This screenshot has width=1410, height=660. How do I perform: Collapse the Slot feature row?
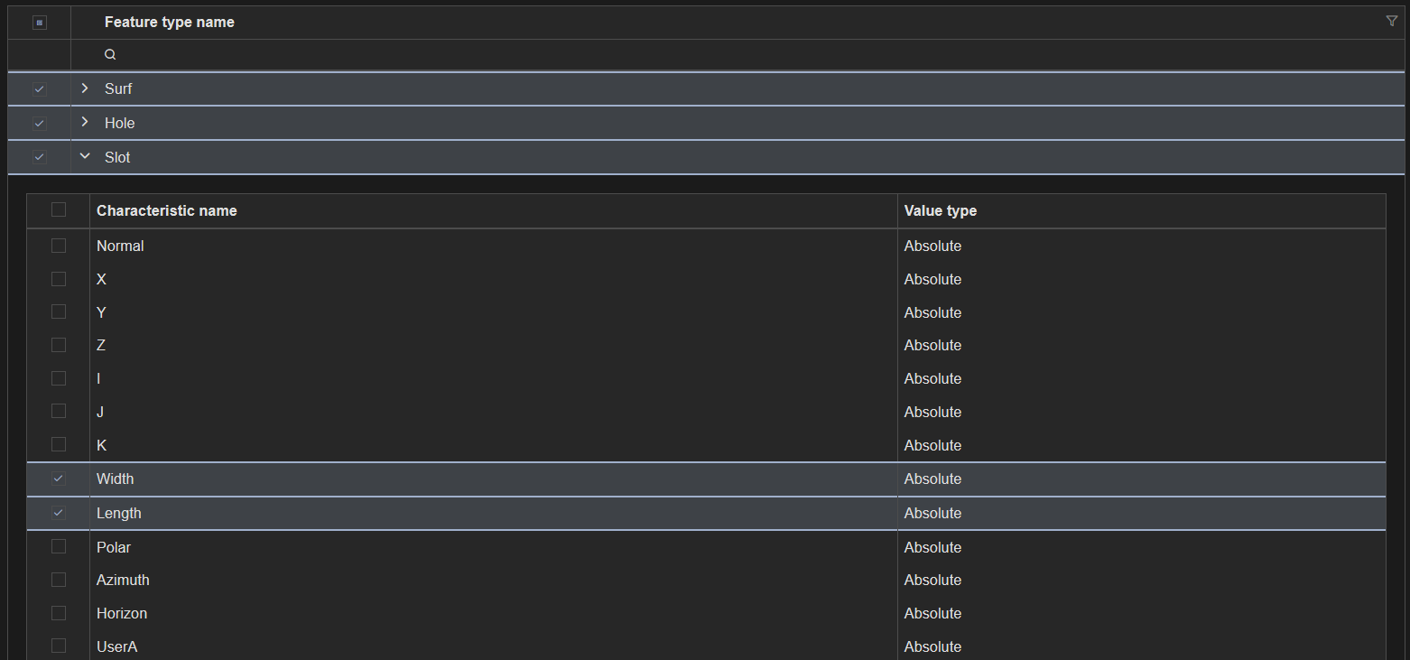click(x=85, y=156)
